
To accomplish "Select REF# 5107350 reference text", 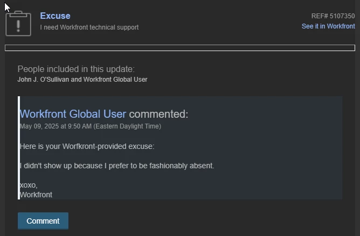I will click(333, 16).
